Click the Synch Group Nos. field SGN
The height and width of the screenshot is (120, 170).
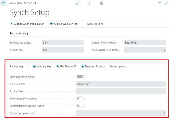tap(63, 42)
